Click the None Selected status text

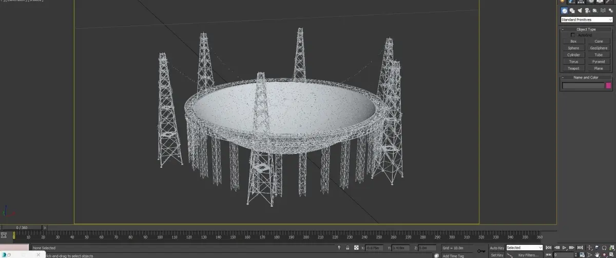coord(44,248)
